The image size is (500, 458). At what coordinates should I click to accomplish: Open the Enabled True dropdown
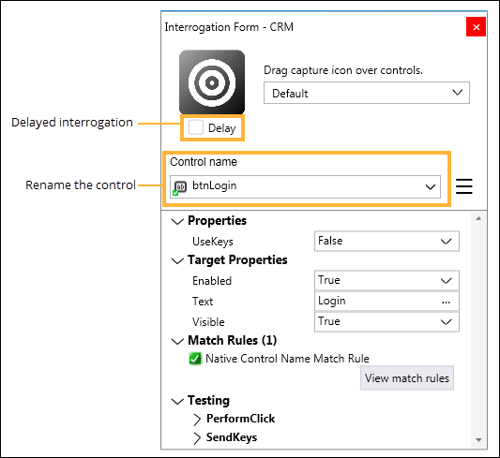click(x=386, y=280)
